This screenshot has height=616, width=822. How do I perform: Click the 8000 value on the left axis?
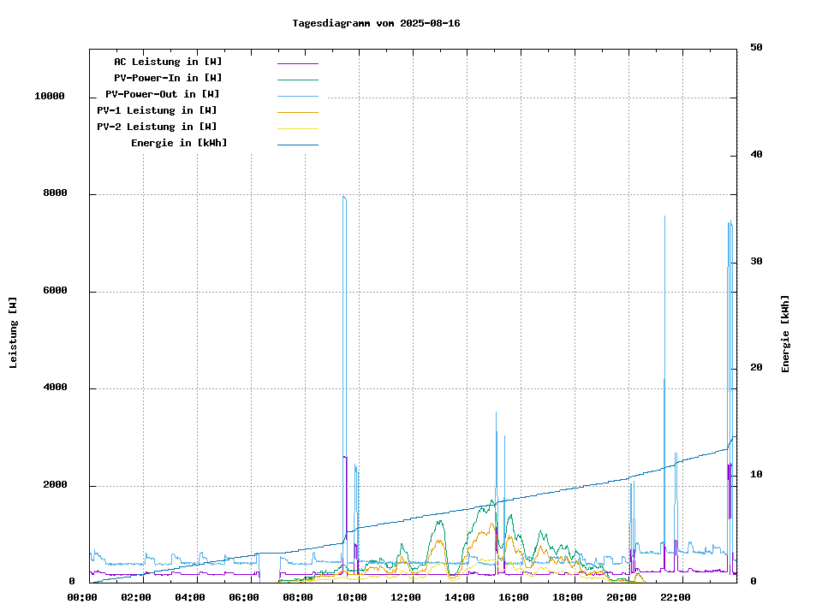click(x=55, y=194)
